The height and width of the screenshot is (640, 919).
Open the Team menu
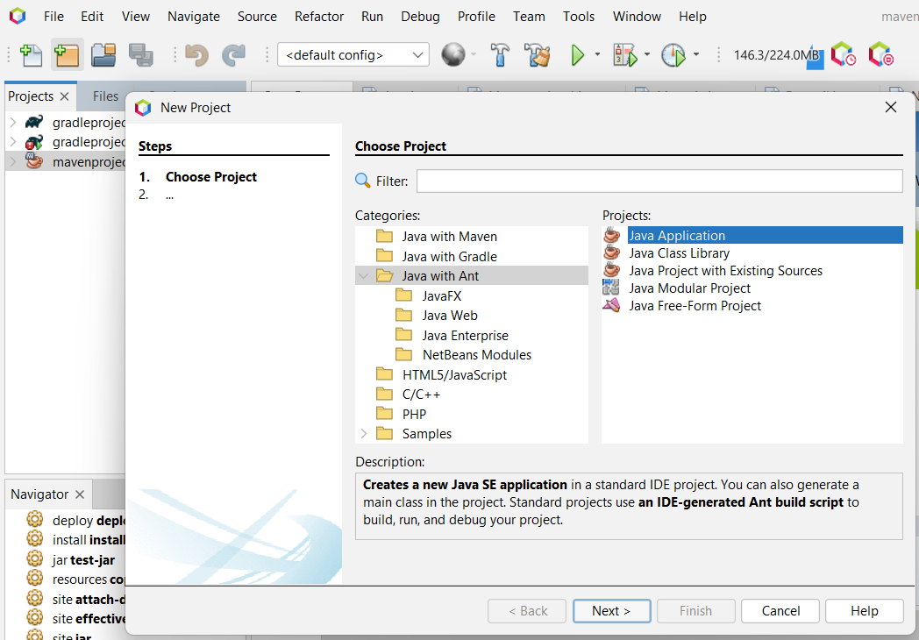pyautogui.click(x=529, y=17)
